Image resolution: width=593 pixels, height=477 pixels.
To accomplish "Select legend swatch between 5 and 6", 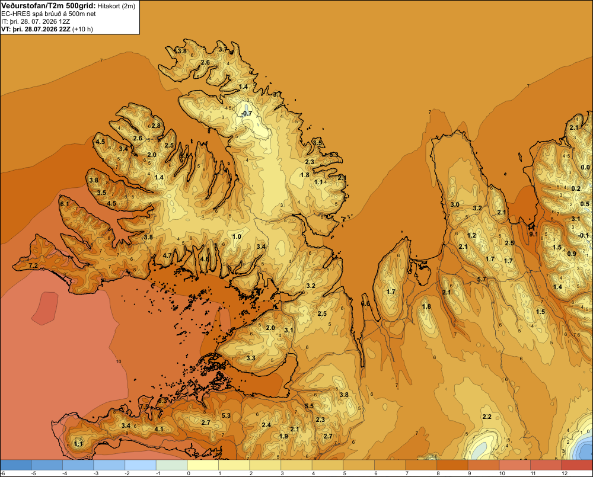I will [359, 465].
